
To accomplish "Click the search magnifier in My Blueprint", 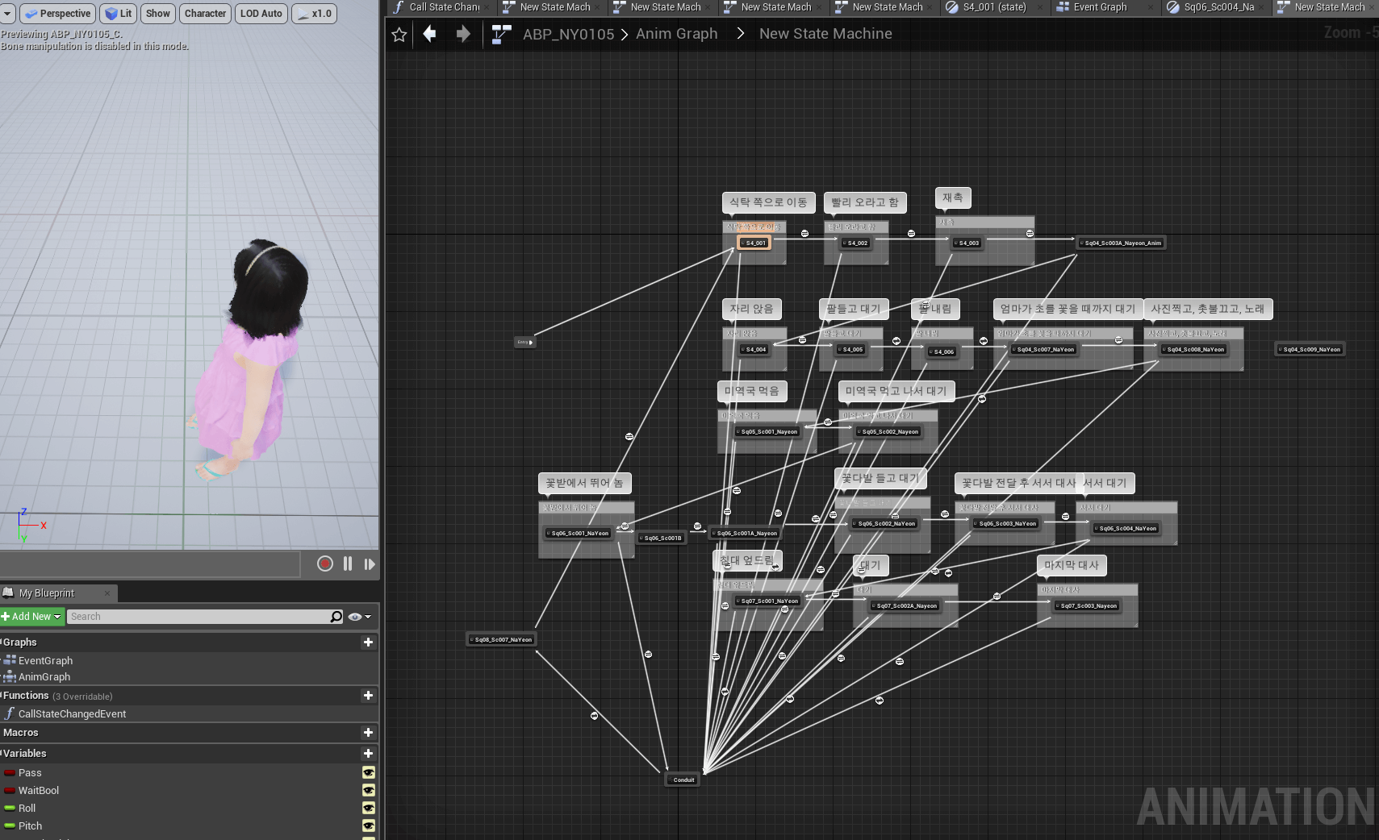I will coord(336,617).
